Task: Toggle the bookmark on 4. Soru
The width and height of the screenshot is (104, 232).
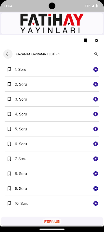Action: (9, 114)
